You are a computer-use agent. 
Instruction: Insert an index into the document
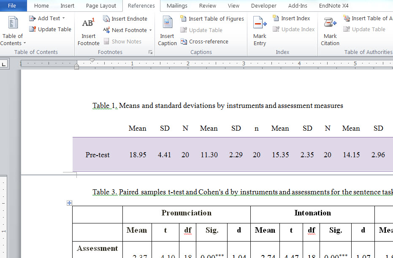293,18
